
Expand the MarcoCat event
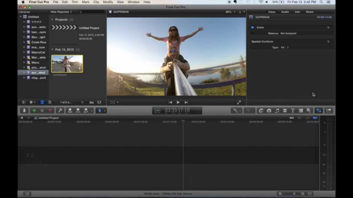[x=24, y=52]
